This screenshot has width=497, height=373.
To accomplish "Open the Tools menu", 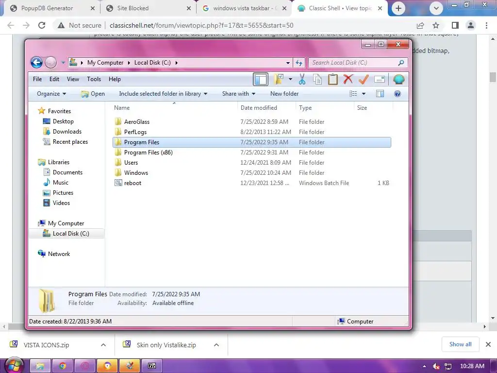I will [94, 79].
